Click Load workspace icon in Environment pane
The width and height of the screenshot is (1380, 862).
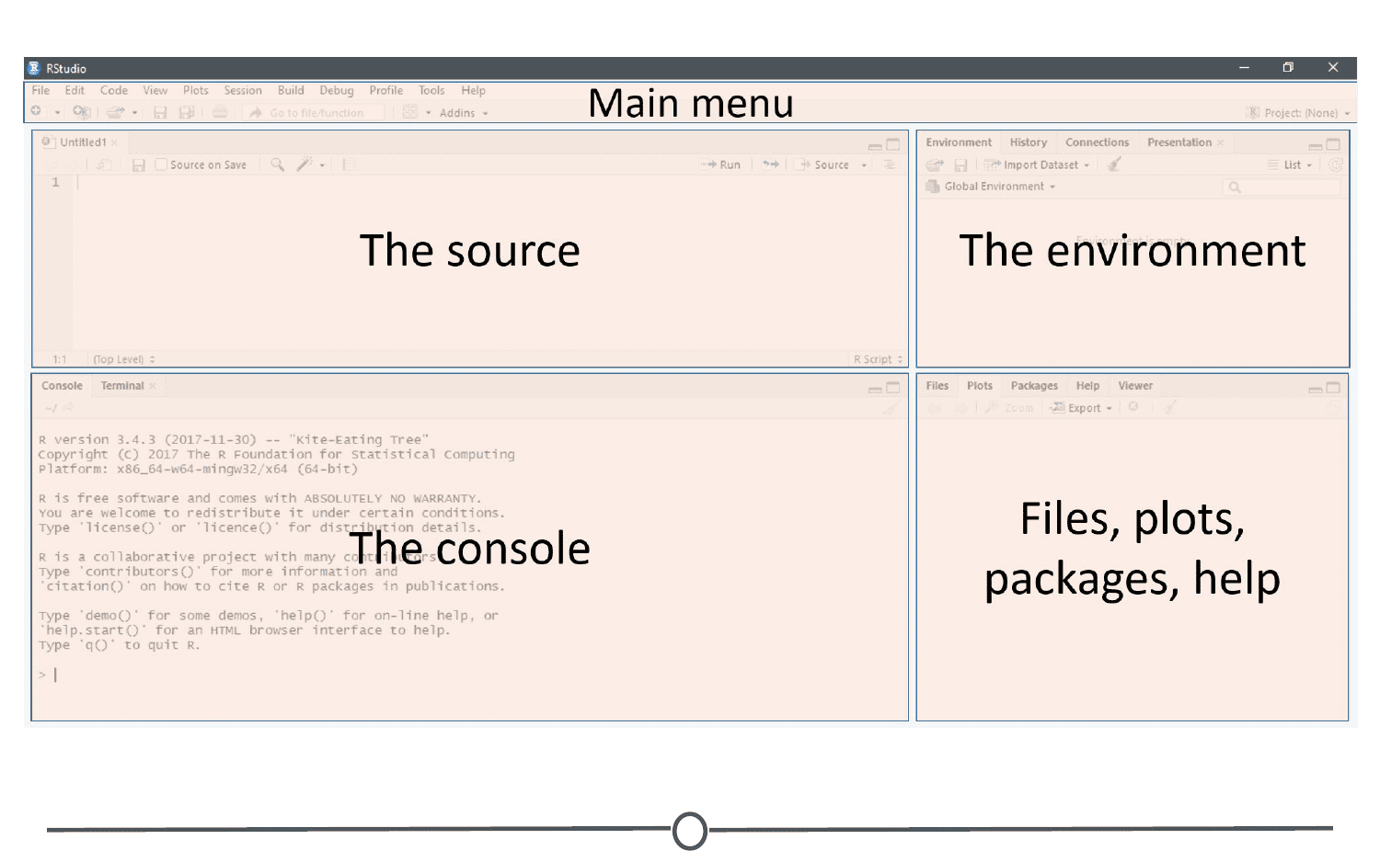point(935,164)
